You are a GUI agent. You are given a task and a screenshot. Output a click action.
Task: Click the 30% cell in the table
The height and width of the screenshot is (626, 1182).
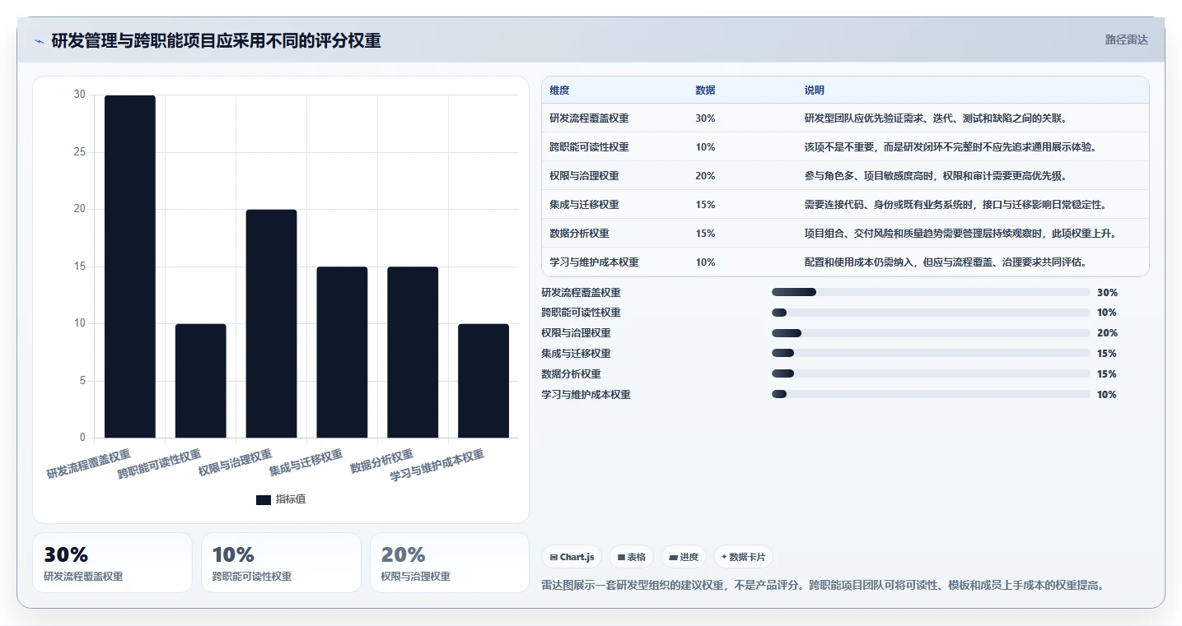point(705,118)
